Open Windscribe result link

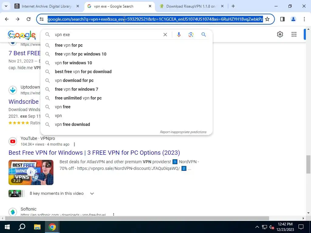click(24, 102)
